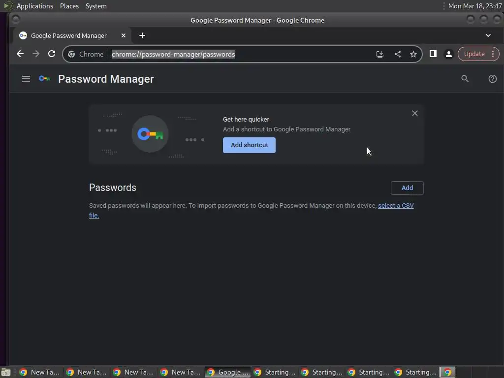Click the Chrome site info icon
504x378 pixels.
[71, 54]
